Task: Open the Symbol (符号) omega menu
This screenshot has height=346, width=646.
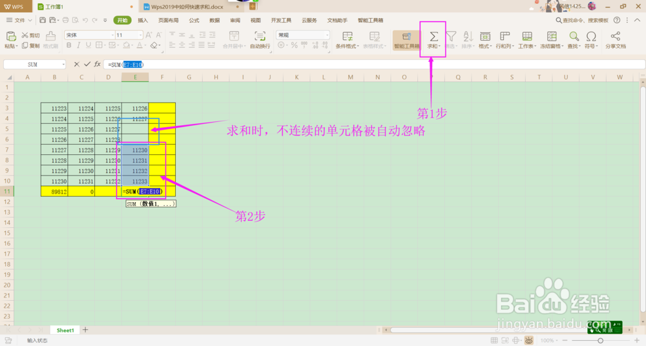Action: pyautogui.click(x=591, y=40)
